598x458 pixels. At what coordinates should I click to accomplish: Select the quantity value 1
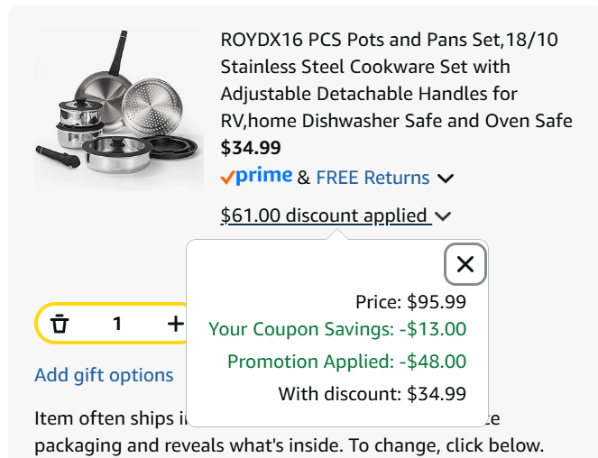pyautogui.click(x=117, y=324)
